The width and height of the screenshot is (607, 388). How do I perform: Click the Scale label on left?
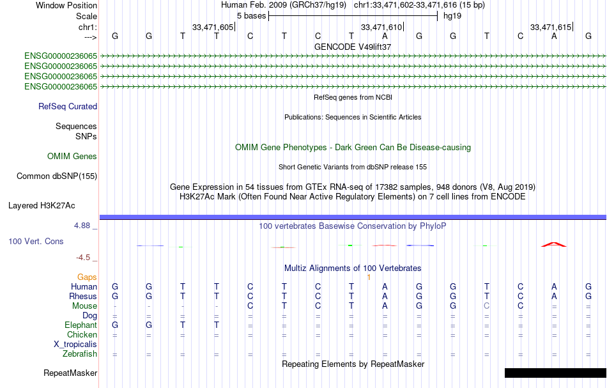coord(86,16)
